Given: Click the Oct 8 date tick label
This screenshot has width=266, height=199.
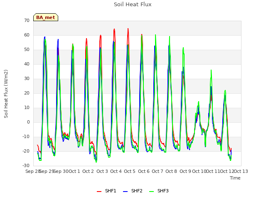Looking at the screenshot, I should (171, 171).
